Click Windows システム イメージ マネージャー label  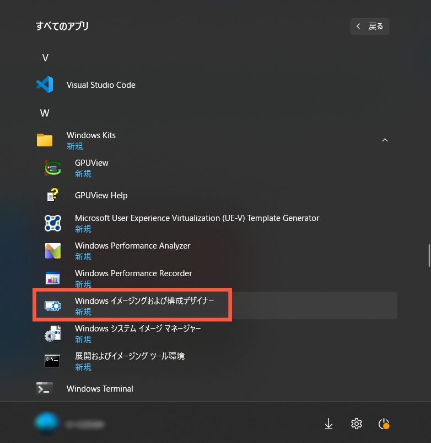coord(138,329)
